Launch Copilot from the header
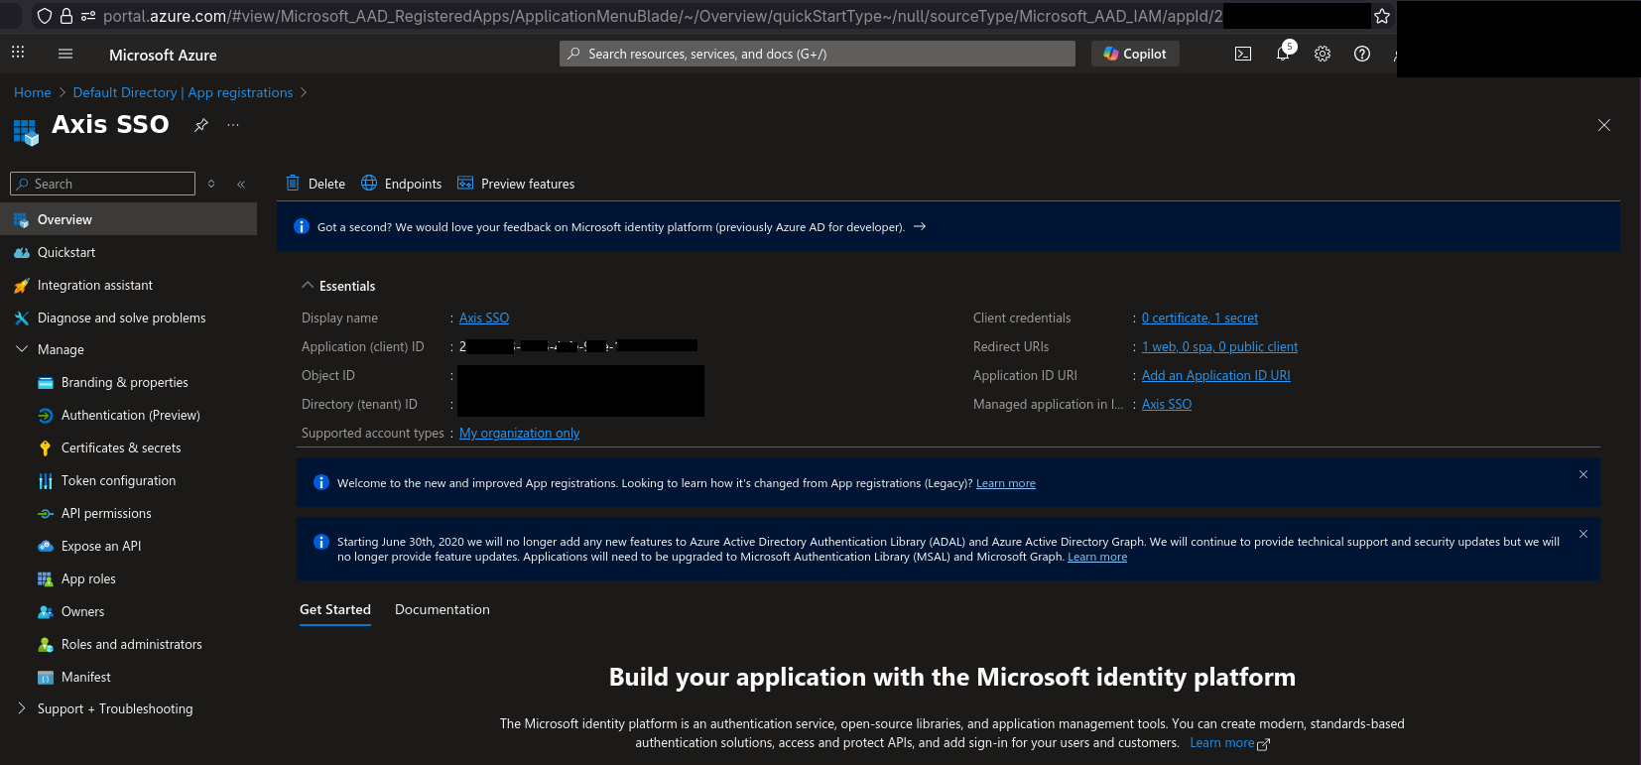The width and height of the screenshot is (1641, 765). click(x=1135, y=54)
